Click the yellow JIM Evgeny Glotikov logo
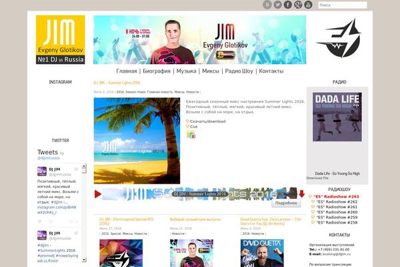 pos(61,39)
